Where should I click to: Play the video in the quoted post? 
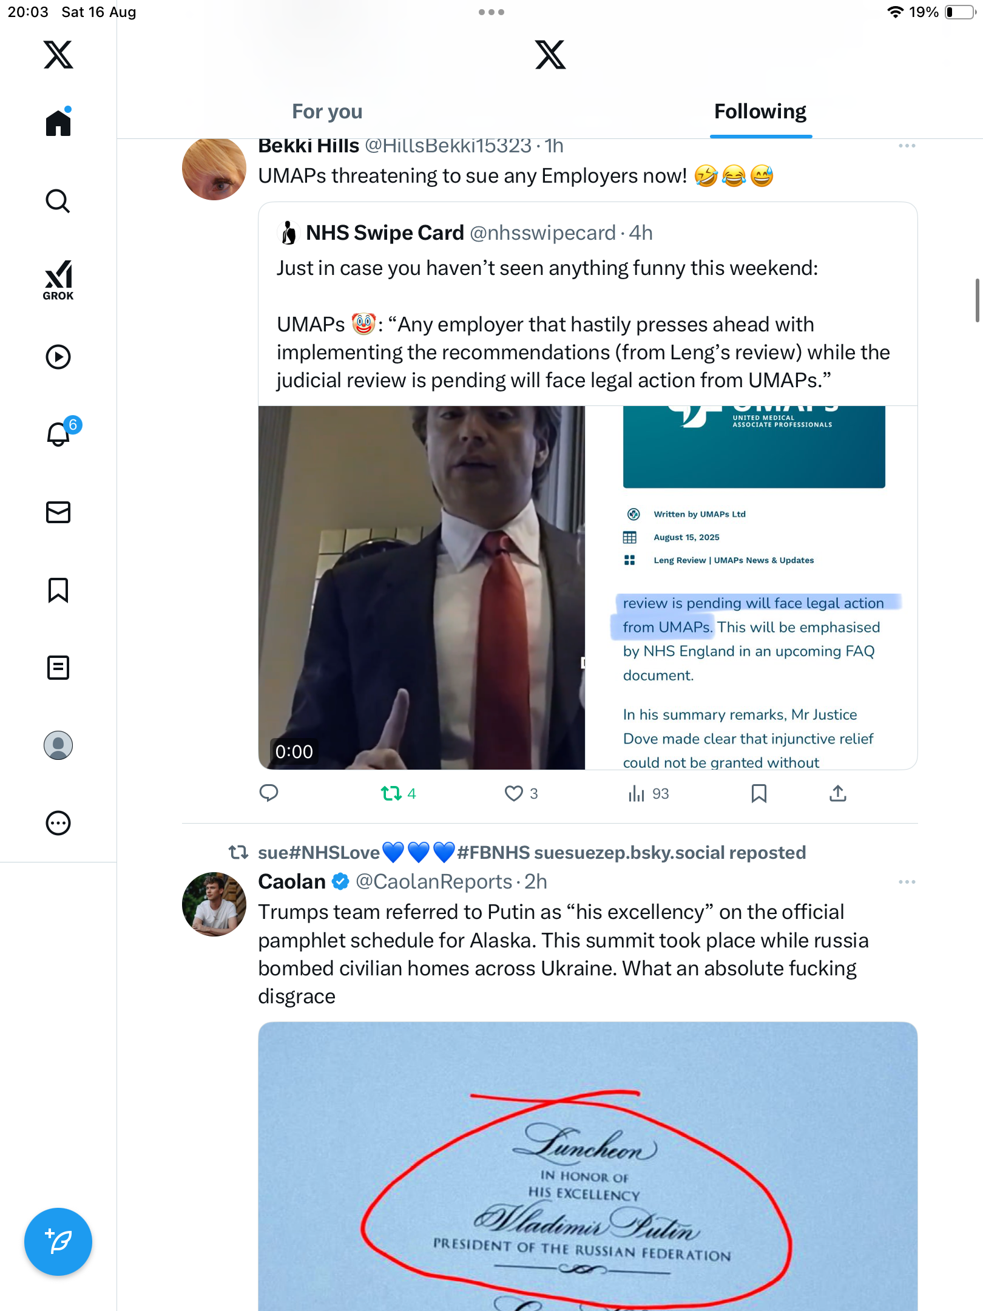pyautogui.click(x=422, y=588)
